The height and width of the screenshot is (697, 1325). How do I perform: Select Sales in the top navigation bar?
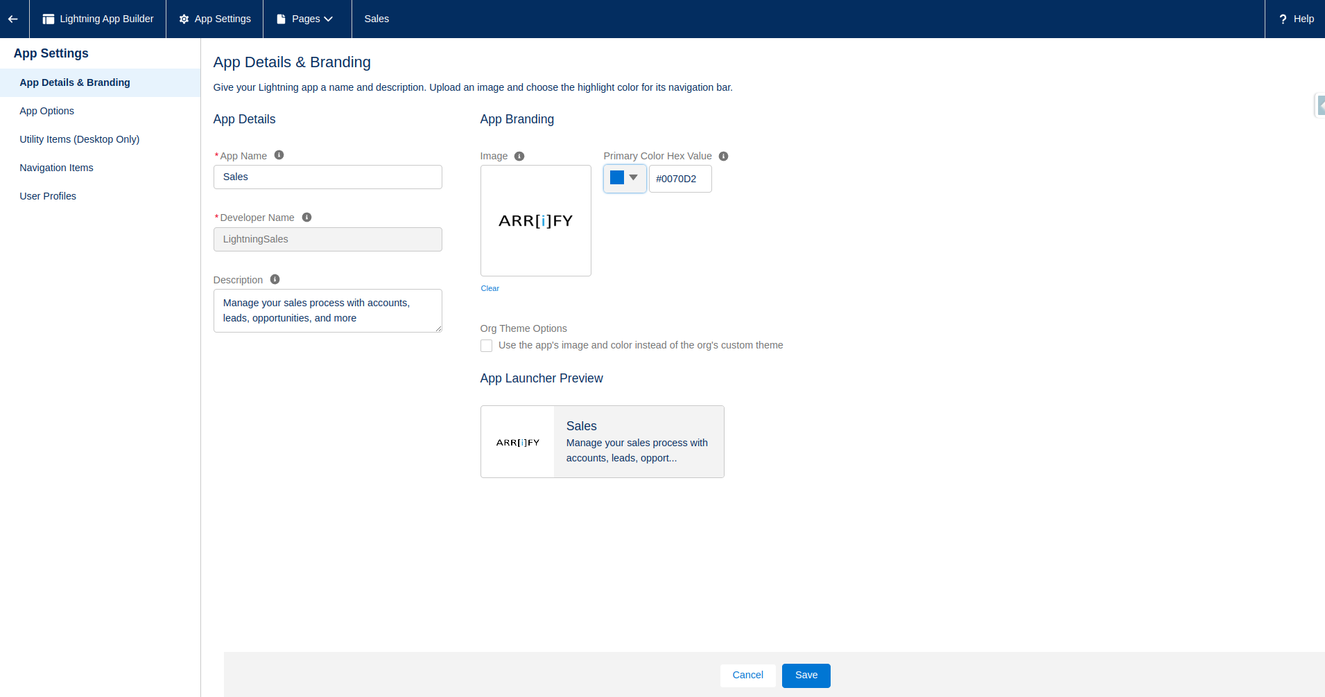point(376,19)
